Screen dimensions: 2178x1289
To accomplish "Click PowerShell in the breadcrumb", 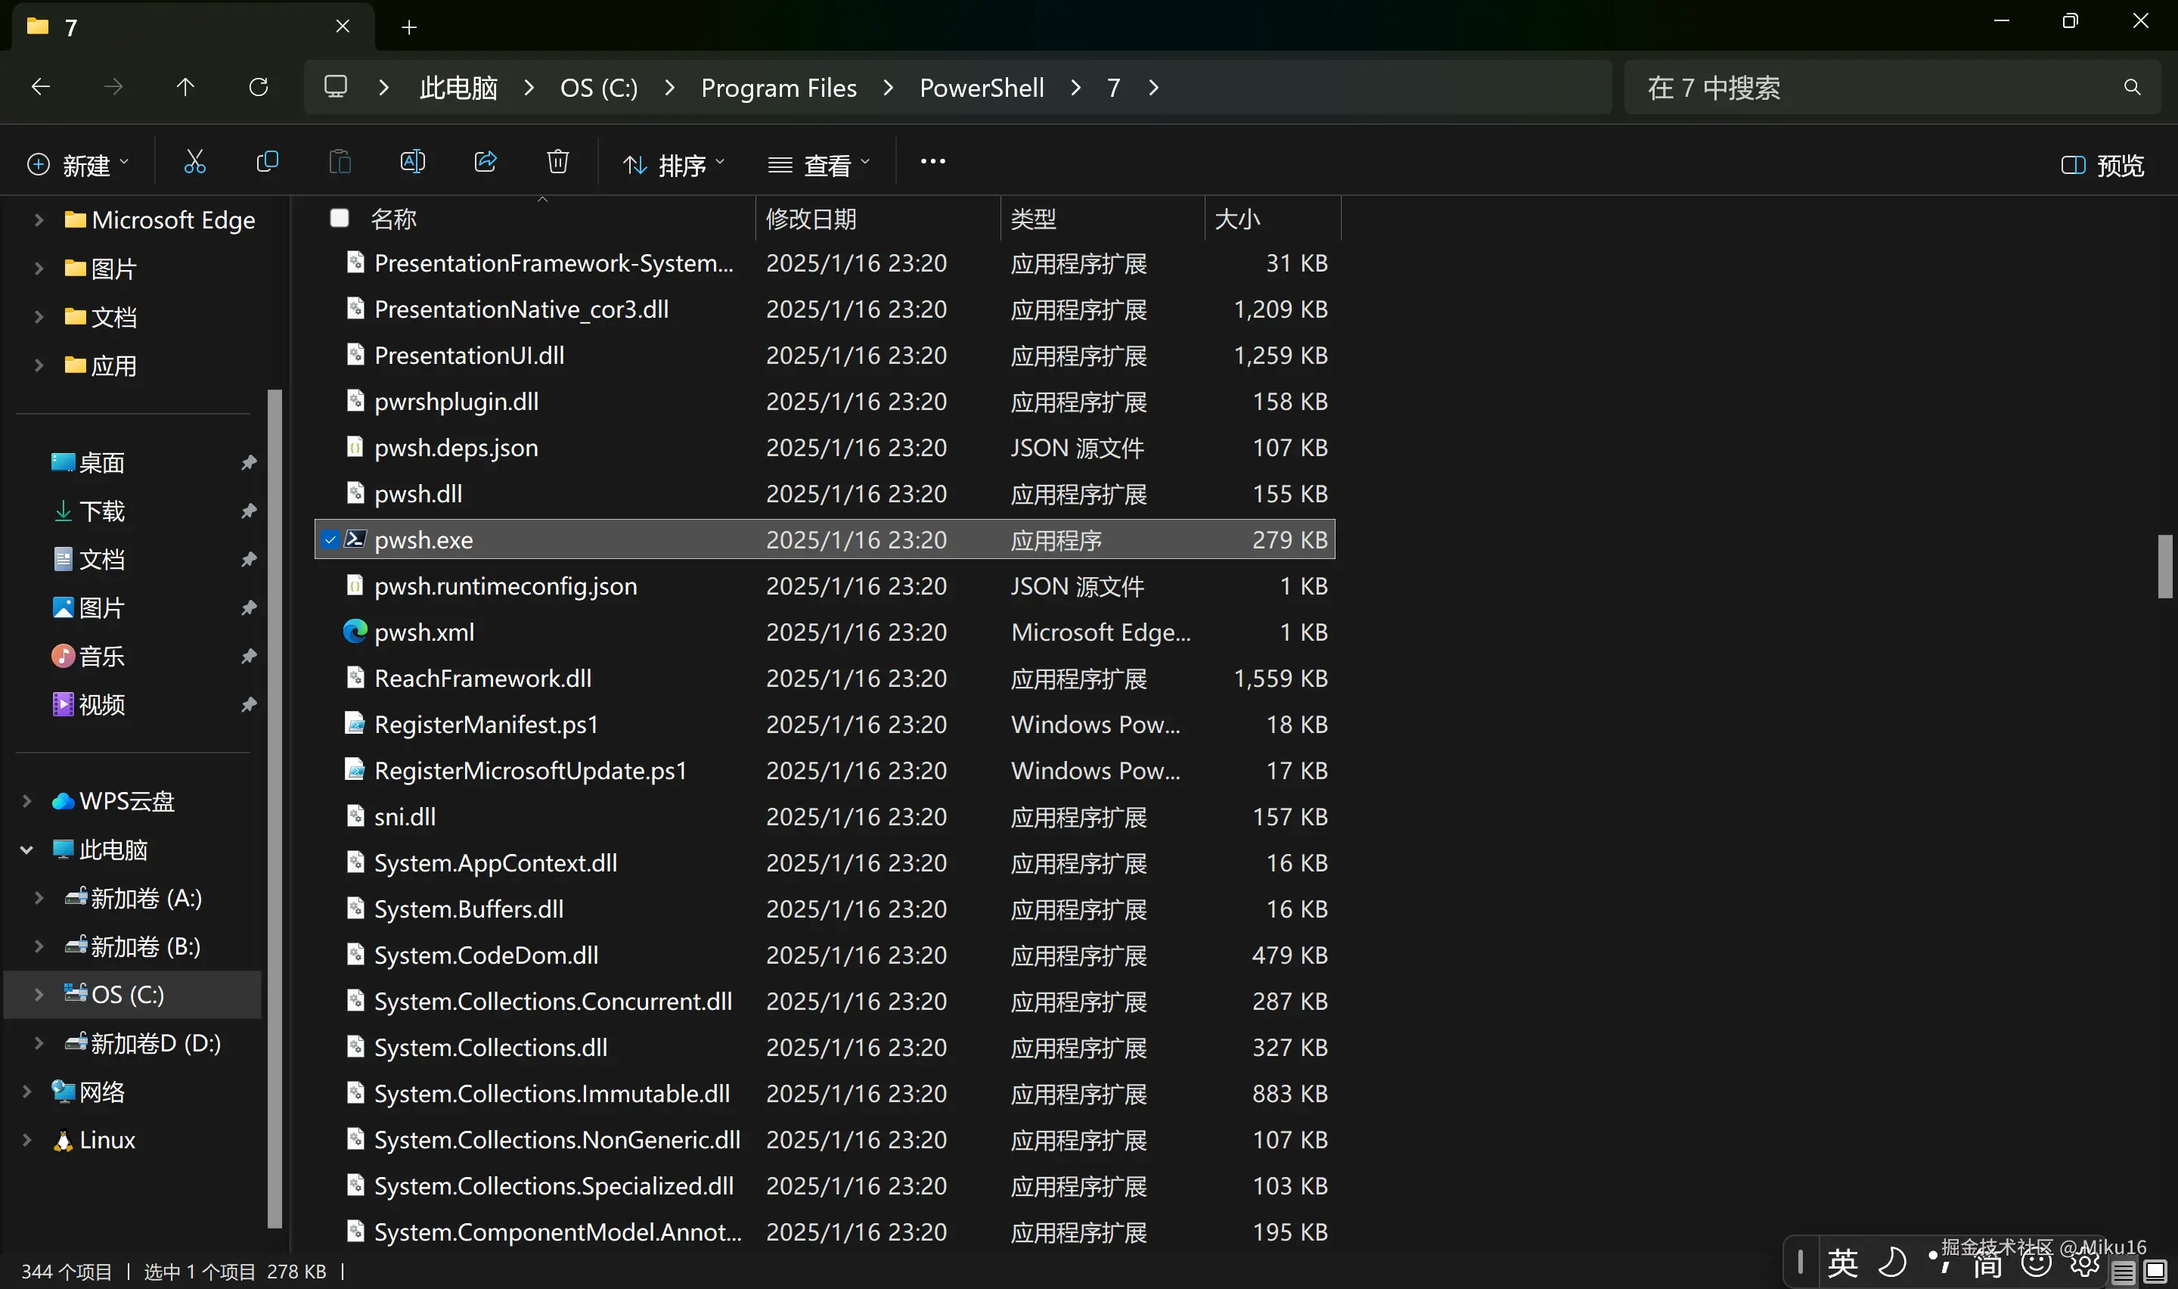I will [982, 88].
